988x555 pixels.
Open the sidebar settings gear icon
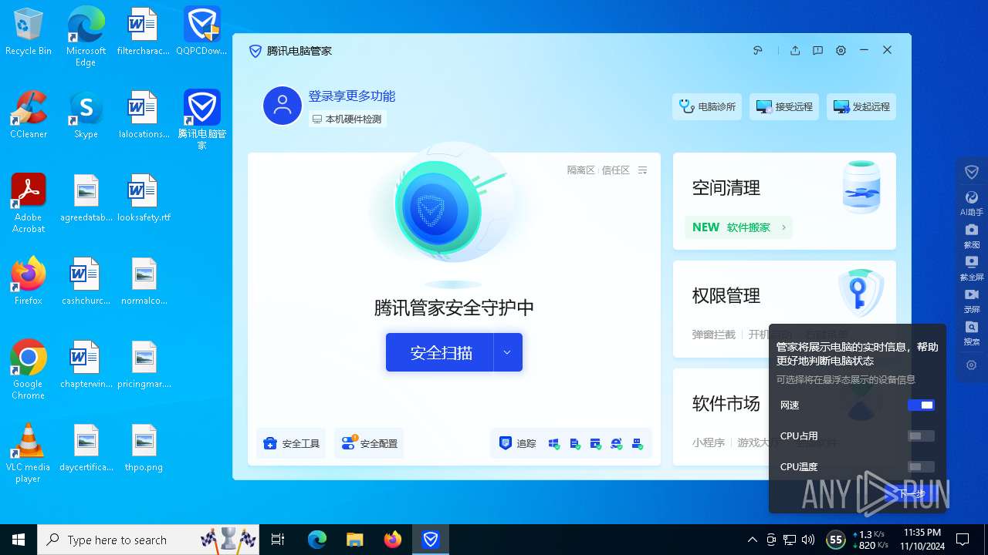[972, 365]
